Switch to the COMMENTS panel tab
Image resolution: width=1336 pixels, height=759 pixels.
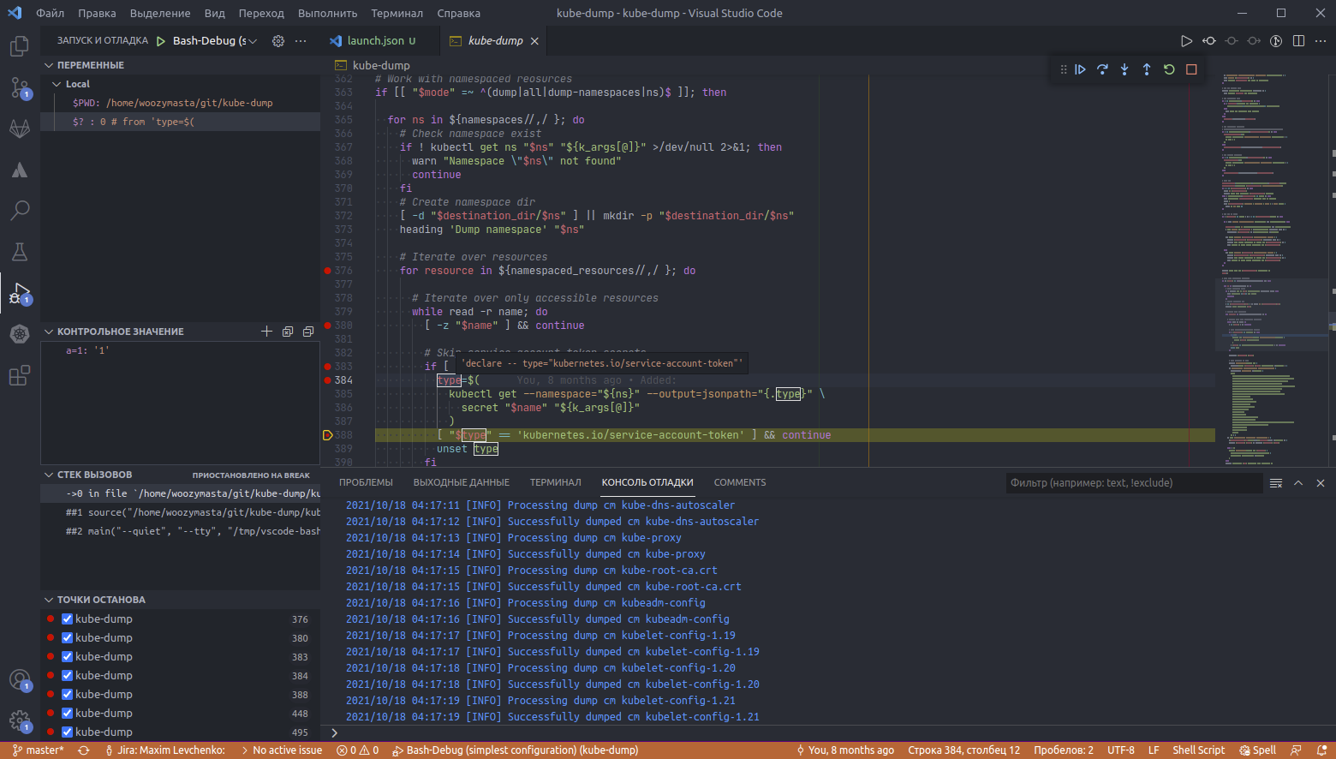click(740, 482)
